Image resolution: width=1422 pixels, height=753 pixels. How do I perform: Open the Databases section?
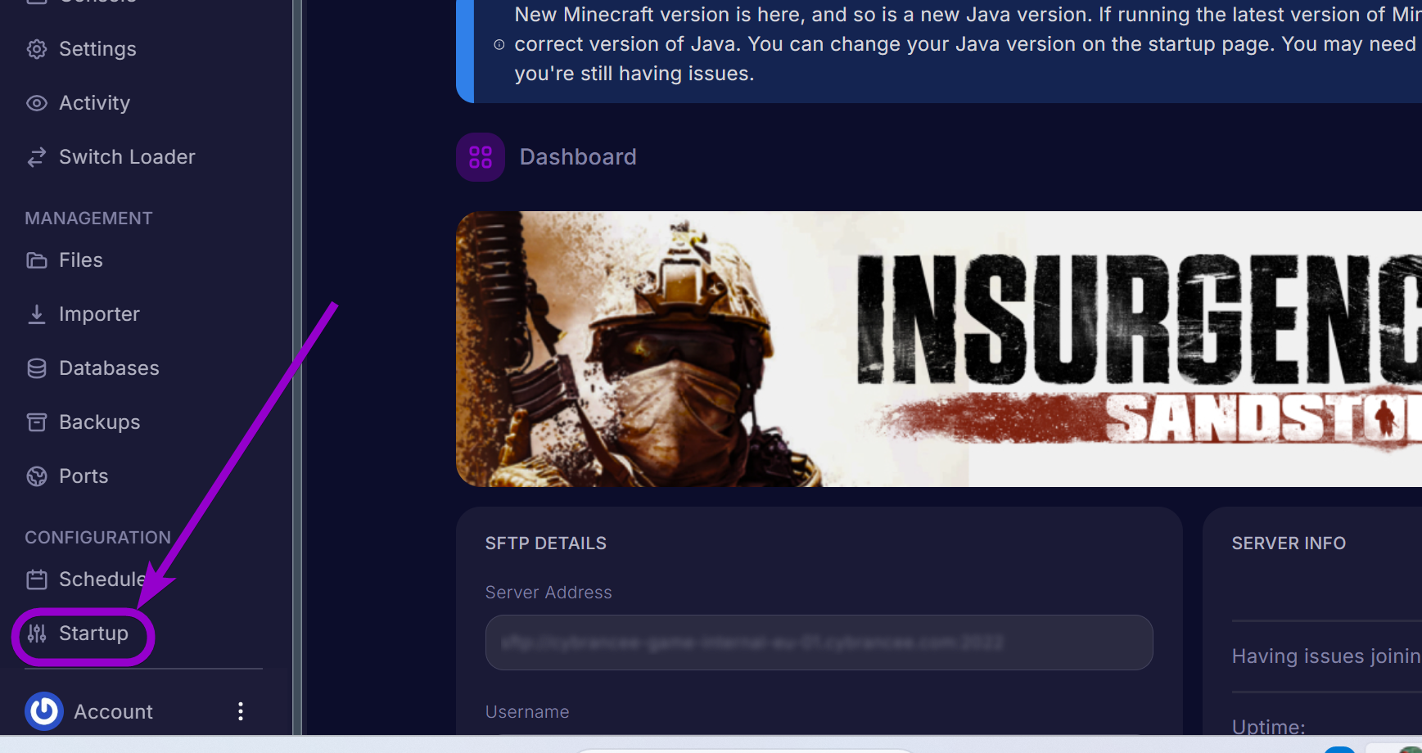(109, 368)
